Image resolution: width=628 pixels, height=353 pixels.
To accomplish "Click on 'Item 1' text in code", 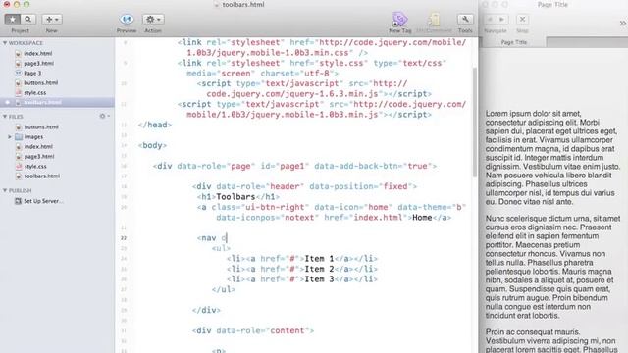I will pyautogui.click(x=319, y=259).
